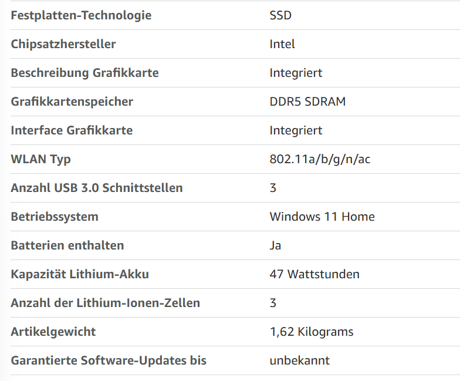Screen dimensions: 460x381
Task: Select the DDR5 SDRAM value
Action: click(x=307, y=102)
